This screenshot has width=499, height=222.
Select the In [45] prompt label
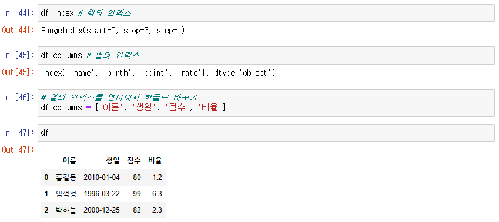pos(18,55)
